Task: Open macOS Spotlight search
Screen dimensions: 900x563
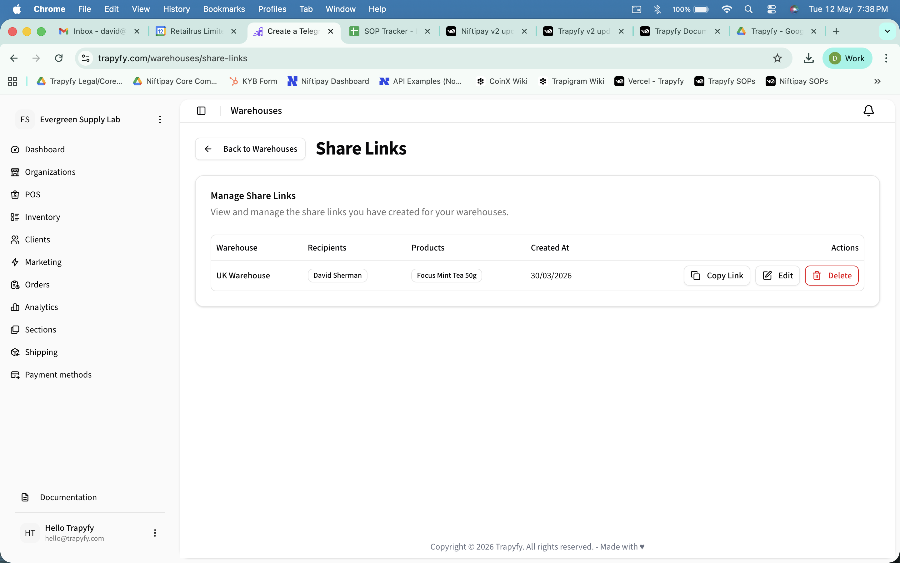Action: 749,9
